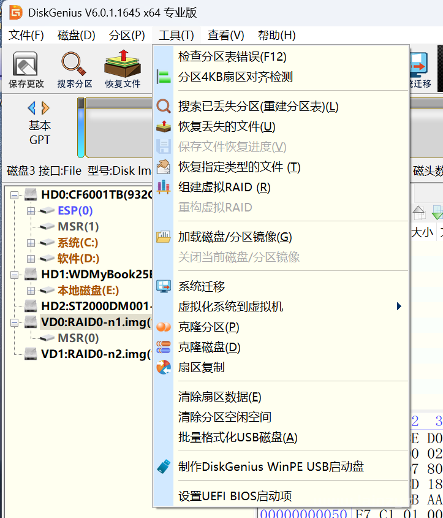Image resolution: width=443 pixels, height=518 pixels.
Task: Click the right navigation arrow above 基本 GPT
Action: [45, 109]
